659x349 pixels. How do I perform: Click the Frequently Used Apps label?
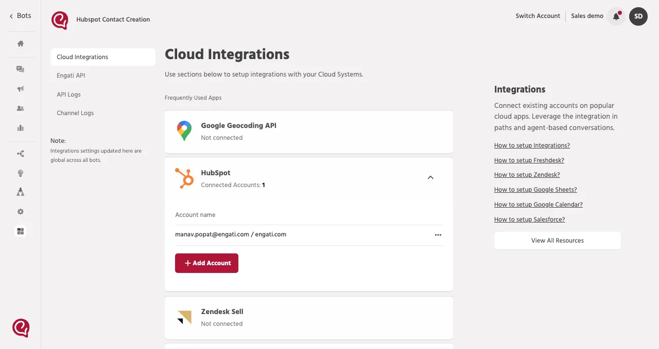(x=193, y=98)
